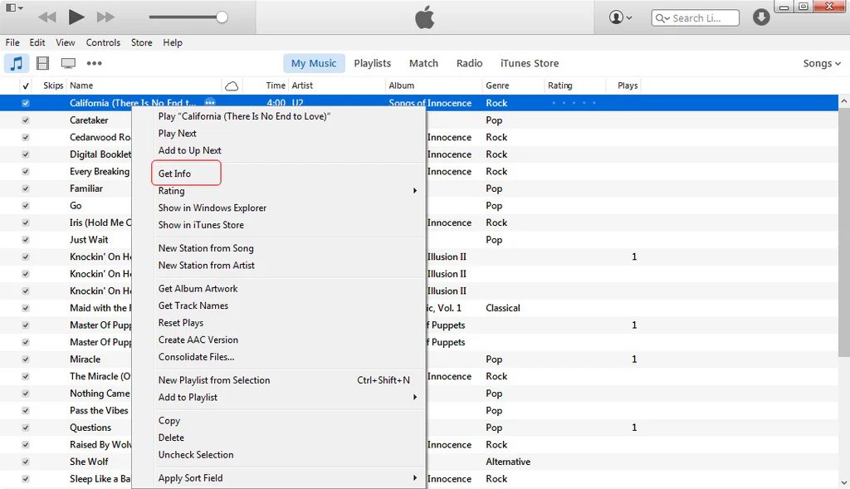Click the Music library note icon
This screenshot has width=850, height=489.
pyautogui.click(x=17, y=62)
